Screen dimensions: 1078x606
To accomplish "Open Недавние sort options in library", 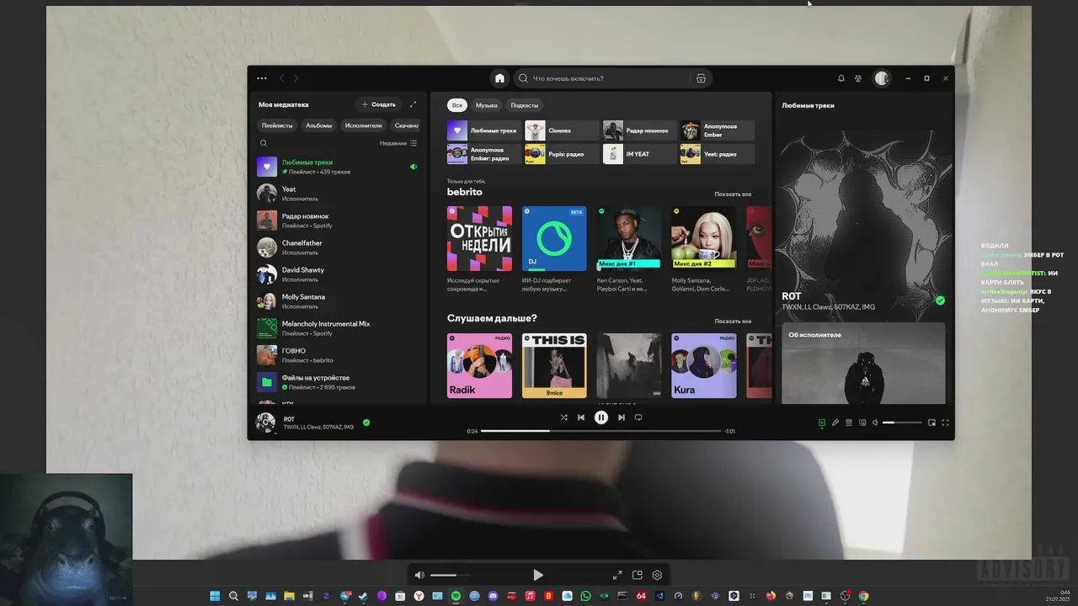I will (x=398, y=143).
